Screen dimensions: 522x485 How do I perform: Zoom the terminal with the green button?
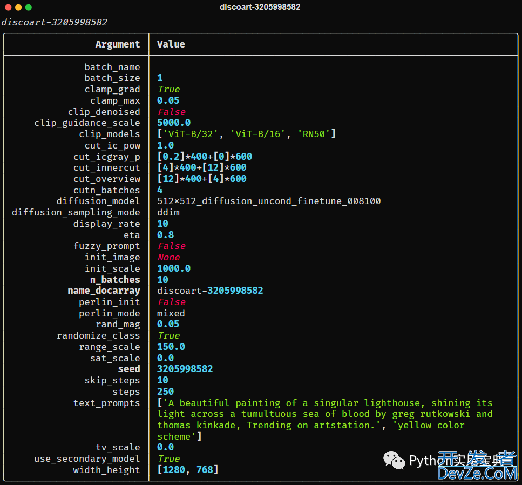[x=29, y=8]
